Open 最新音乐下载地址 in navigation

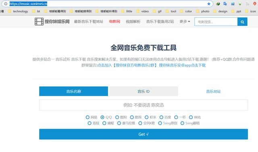pyautogui.click(x=89, y=21)
